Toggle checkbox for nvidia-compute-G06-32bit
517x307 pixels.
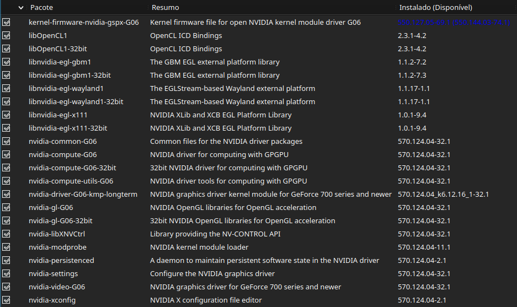click(6, 168)
